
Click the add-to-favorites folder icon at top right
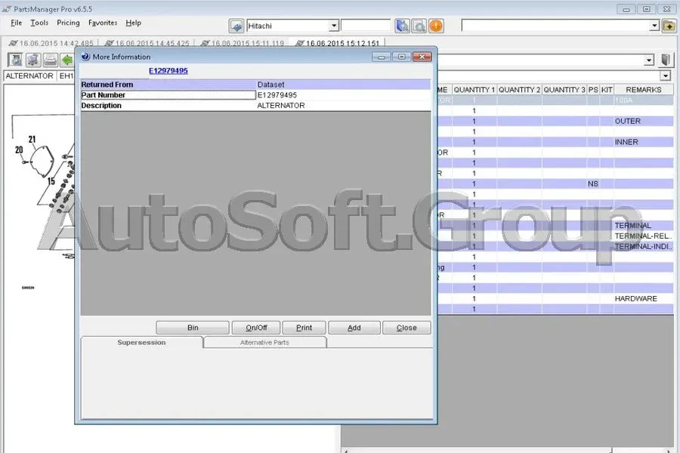(669, 26)
